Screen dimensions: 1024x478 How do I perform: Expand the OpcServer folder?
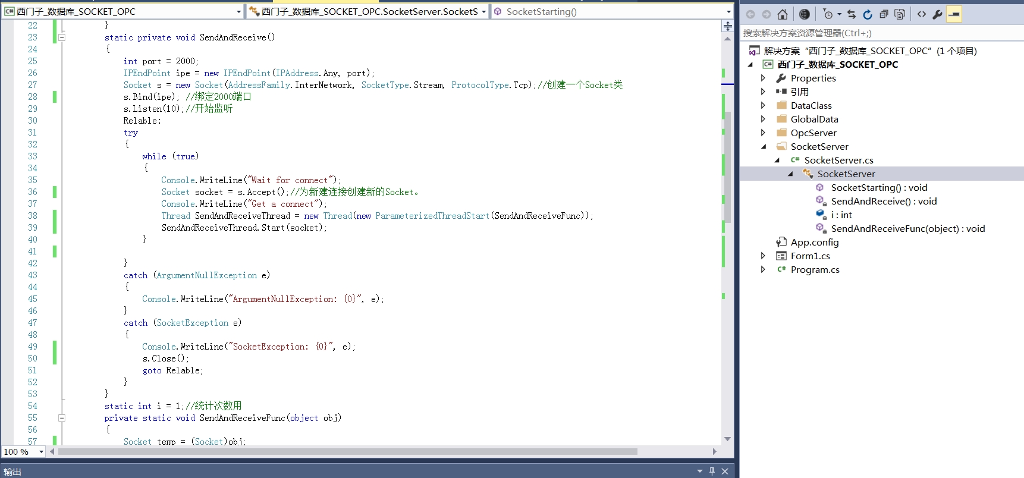tap(764, 133)
